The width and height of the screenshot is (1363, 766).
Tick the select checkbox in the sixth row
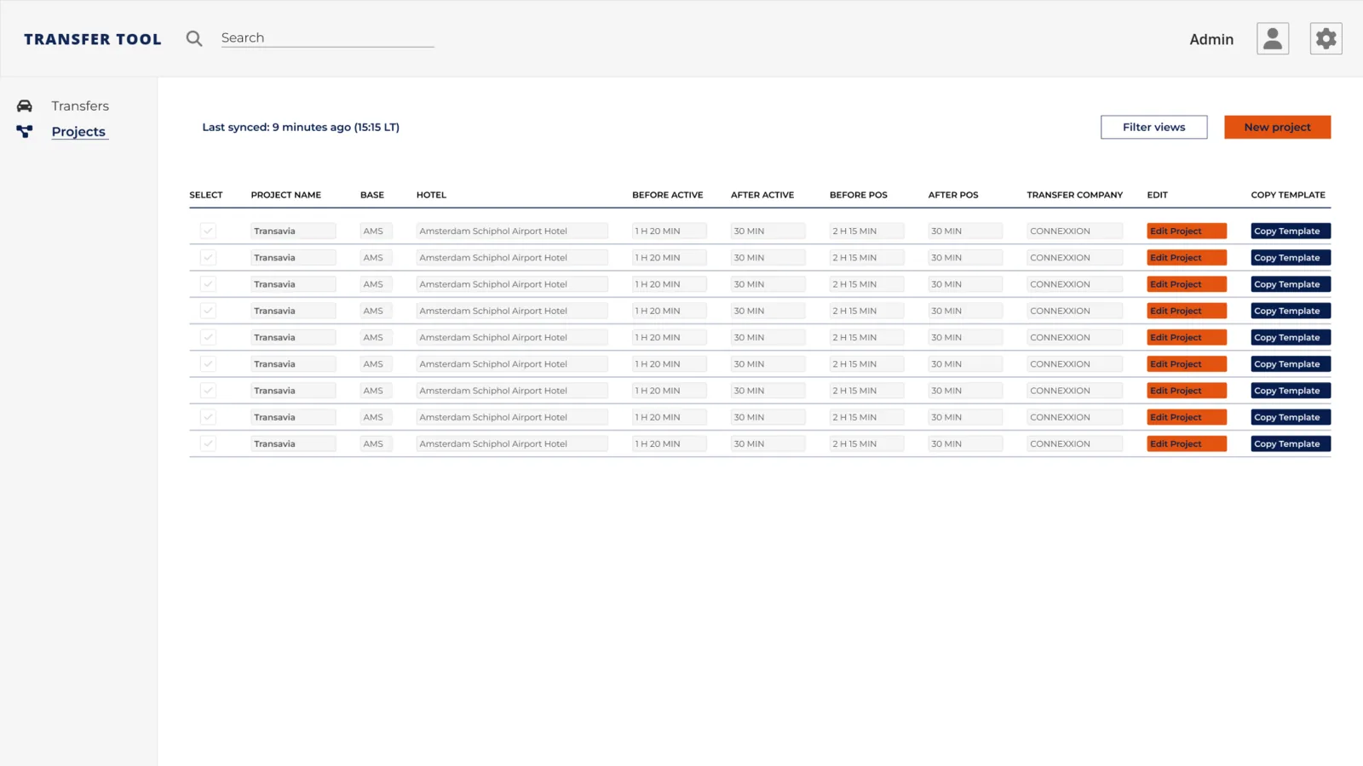pos(208,363)
